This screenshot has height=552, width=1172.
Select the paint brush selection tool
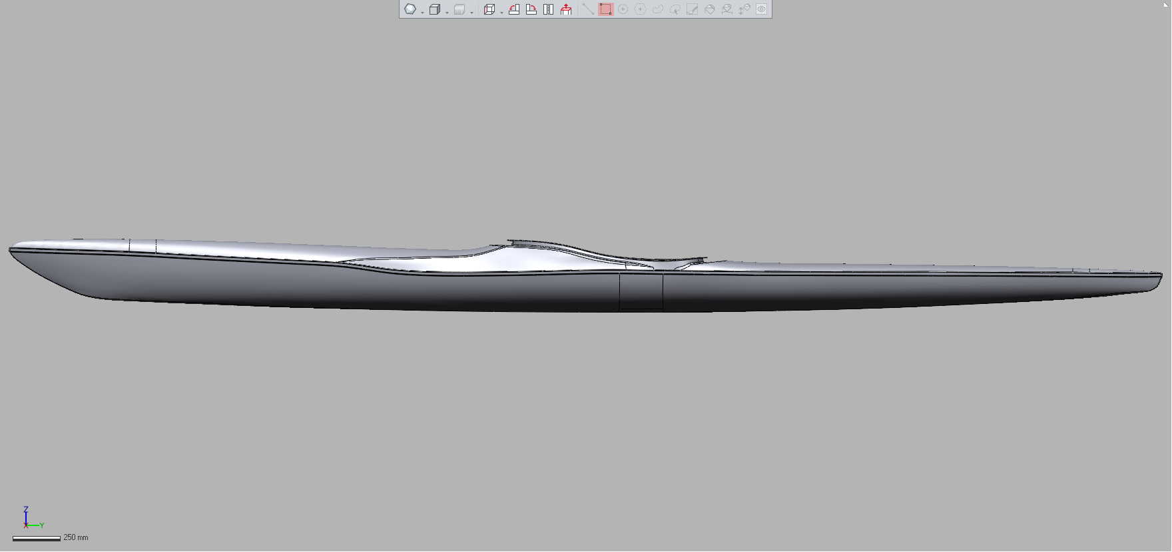click(692, 9)
